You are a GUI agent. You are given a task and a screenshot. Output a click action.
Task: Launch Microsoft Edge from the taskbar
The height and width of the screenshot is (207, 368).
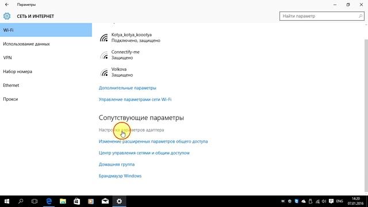pyautogui.click(x=49, y=201)
